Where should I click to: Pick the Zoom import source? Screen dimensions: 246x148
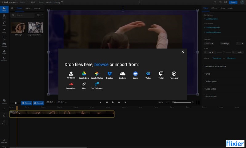pyautogui.click(x=135, y=75)
